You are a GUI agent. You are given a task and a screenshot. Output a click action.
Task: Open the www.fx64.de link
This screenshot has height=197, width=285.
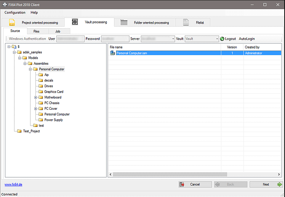pyautogui.click(x=13, y=184)
